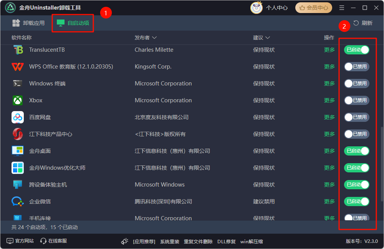Click the TranslucentTB app icon
This screenshot has height=249, width=384.
pos(18,50)
